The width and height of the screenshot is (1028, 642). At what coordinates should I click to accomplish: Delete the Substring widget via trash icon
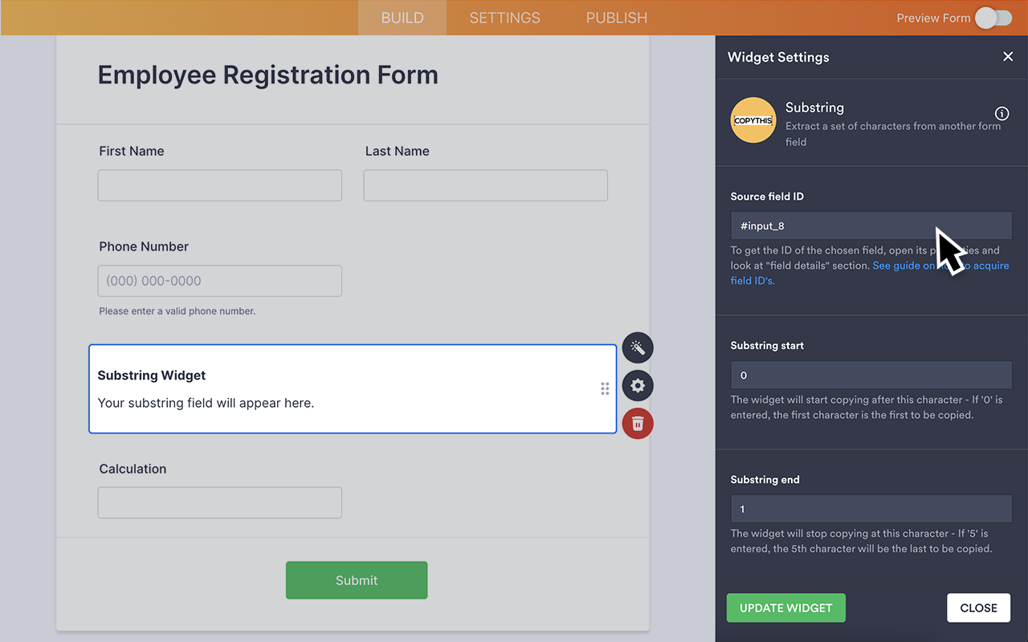click(x=637, y=423)
